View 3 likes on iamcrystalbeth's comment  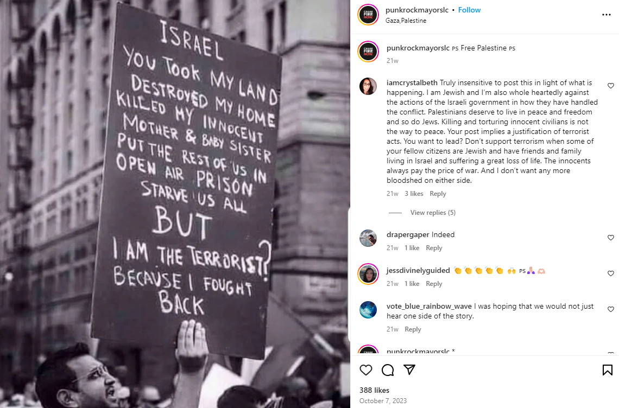point(414,194)
